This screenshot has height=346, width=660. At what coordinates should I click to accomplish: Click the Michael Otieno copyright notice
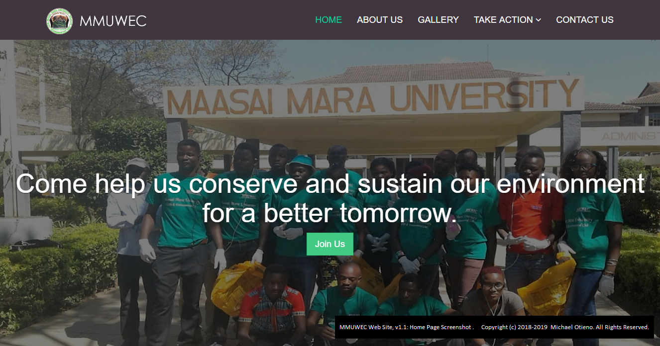[565, 327]
